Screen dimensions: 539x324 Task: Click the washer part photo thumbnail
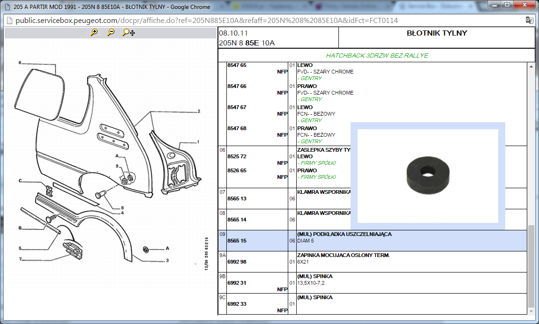pos(427,176)
